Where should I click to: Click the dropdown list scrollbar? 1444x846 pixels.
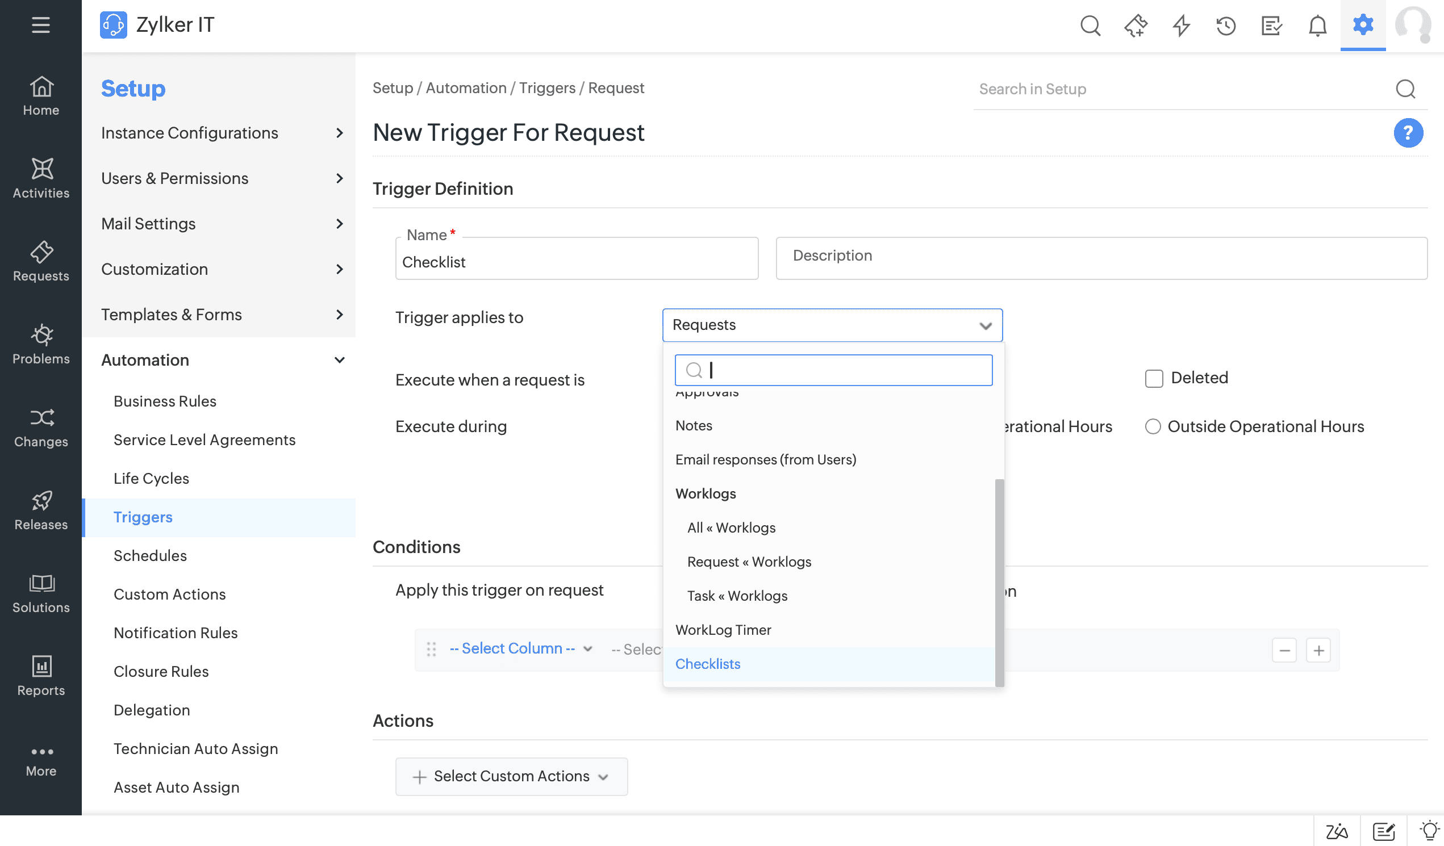click(999, 581)
